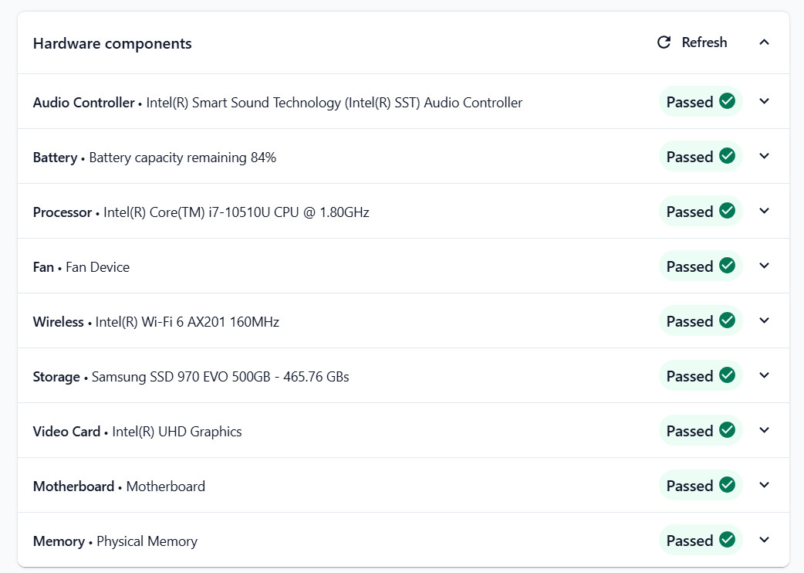804x573 pixels.
Task: Collapse the Hardware components section
Action: point(764,42)
